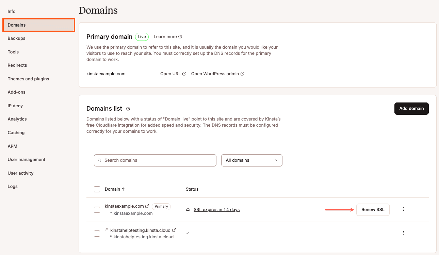439x255 pixels.
Task: Click inside the Search domains field
Action: click(x=155, y=160)
